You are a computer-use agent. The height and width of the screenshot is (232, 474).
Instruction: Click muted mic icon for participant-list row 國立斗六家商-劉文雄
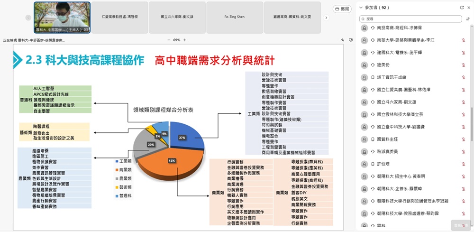[464, 102]
